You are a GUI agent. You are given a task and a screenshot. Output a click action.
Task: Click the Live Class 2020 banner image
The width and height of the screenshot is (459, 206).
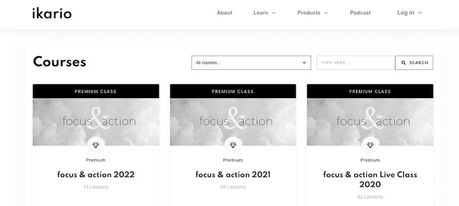click(370, 120)
